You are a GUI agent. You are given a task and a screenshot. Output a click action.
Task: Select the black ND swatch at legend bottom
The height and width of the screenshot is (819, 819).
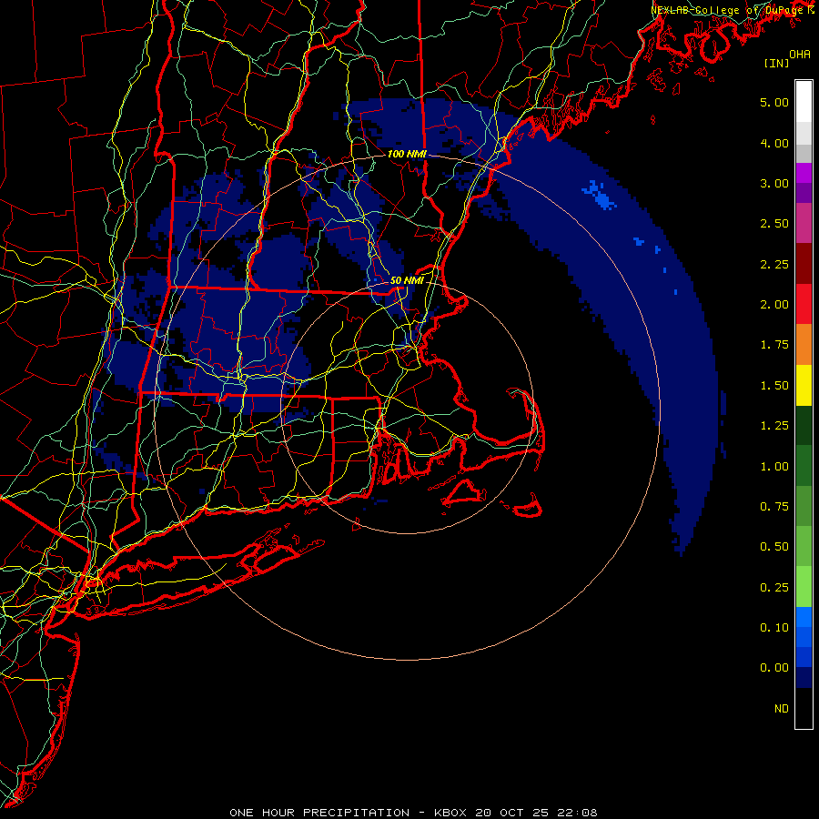point(804,708)
